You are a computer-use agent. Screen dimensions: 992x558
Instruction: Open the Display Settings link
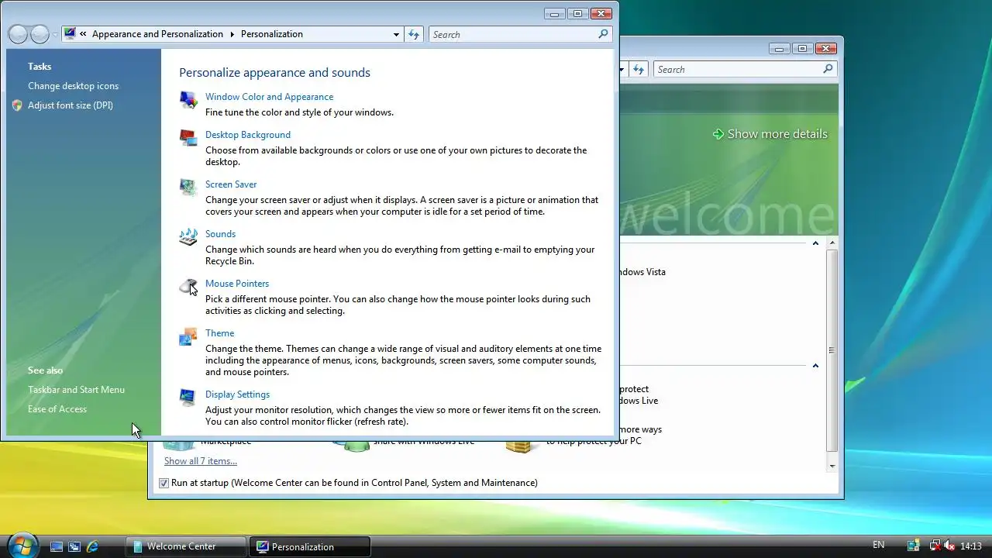click(x=237, y=394)
